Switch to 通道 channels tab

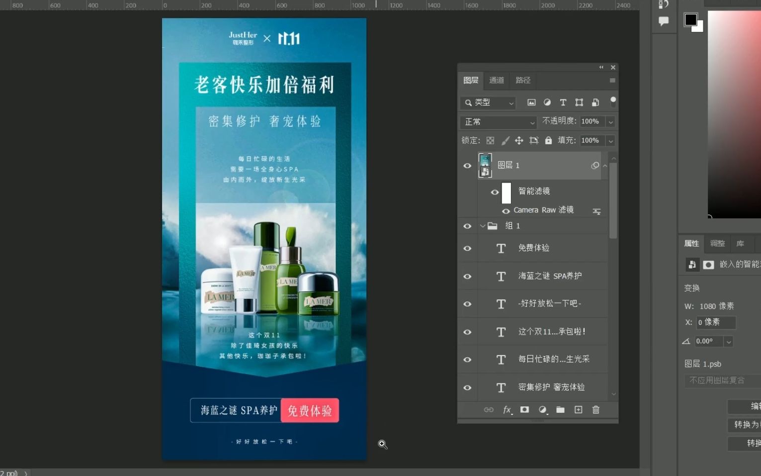497,81
